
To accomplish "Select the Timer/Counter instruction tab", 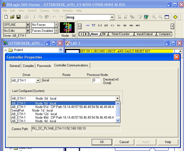I will coord(120,34).
